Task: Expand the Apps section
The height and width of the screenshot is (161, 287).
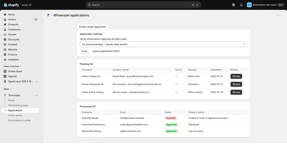Action: [x=7, y=89]
